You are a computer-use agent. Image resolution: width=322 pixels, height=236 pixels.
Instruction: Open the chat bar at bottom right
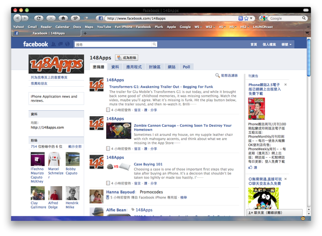[275, 212]
